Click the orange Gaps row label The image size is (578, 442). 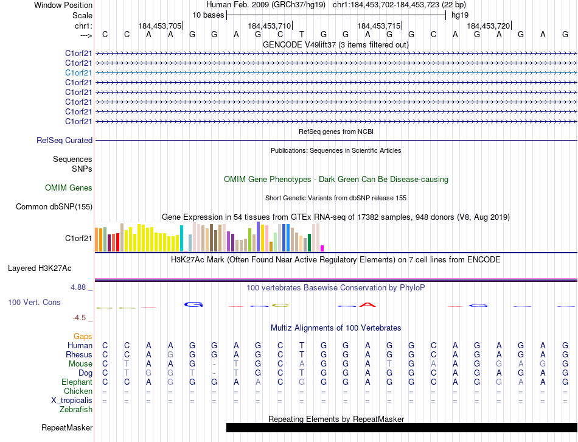[83, 336]
